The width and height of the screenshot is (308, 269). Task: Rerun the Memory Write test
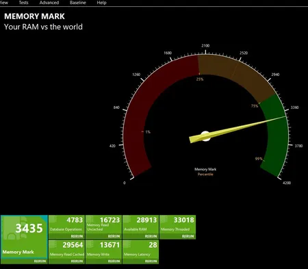click(x=114, y=261)
